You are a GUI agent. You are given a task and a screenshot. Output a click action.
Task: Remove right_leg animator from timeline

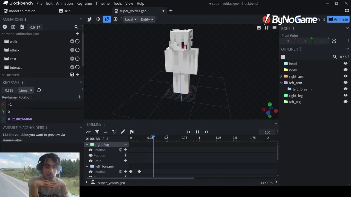[126, 144]
